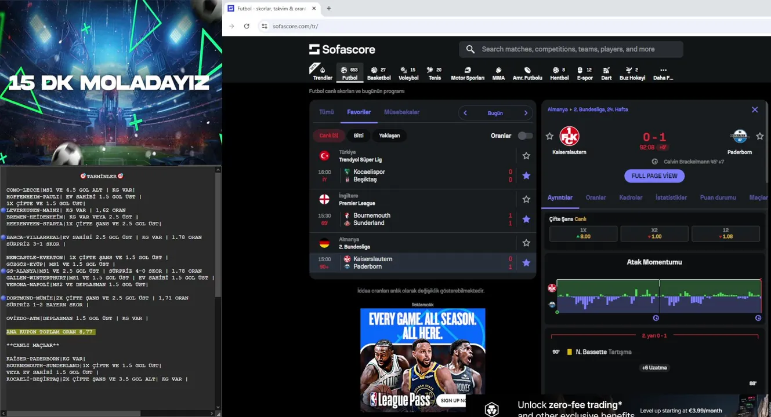Open site info icon in address bar
771x417 pixels.
point(265,26)
